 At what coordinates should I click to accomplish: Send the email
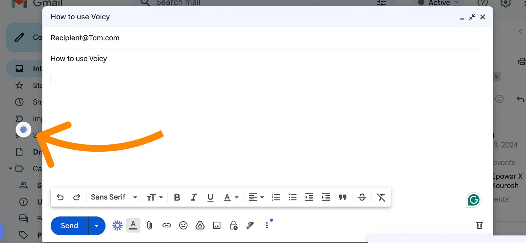coord(69,226)
